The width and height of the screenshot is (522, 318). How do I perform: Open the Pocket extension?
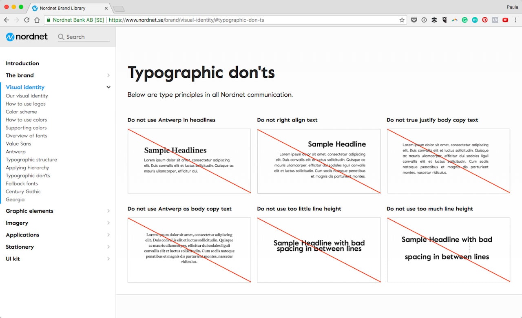pos(414,20)
